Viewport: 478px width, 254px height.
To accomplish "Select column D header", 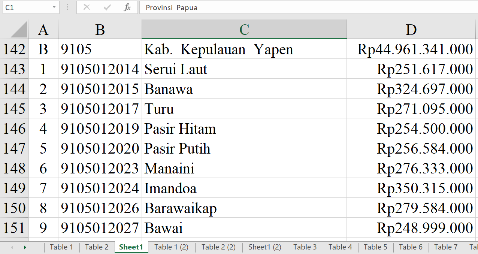I will pos(411,30).
